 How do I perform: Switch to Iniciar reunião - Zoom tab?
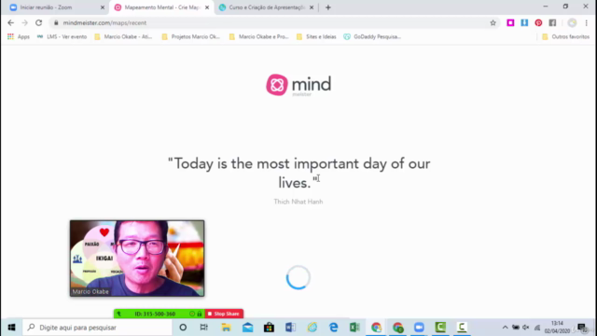[x=57, y=7]
